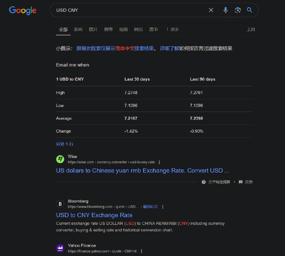Clear the search box with the X icon

click(x=211, y=10)
